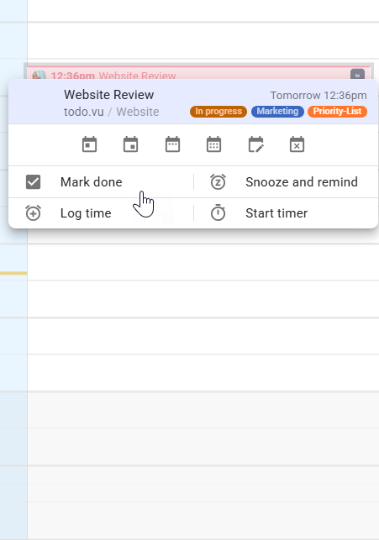Remove the due date with the calendar-X icon
Image resolution: width=379 pixels, height=540 pixels.
pyautogui.click(x=297, y=144)
